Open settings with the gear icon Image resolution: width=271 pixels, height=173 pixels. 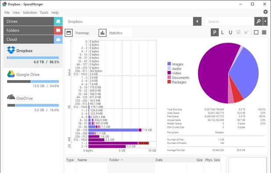coord(265,12)
